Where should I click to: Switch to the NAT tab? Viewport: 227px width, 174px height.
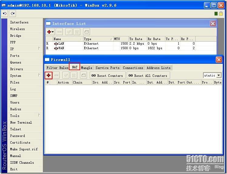pos(75,67)
